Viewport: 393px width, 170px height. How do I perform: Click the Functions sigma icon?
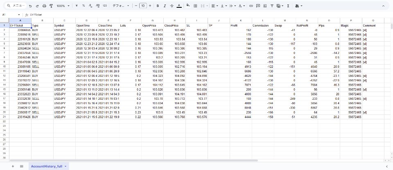click(x=288, y=6)
